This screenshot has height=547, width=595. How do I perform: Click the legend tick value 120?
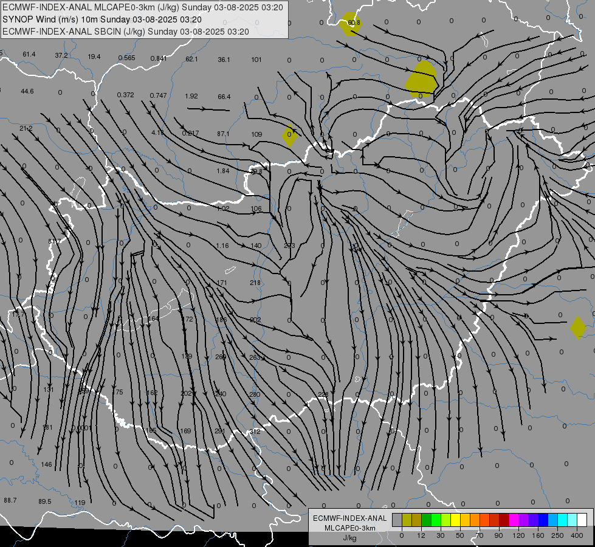click(x=518, y=535)
